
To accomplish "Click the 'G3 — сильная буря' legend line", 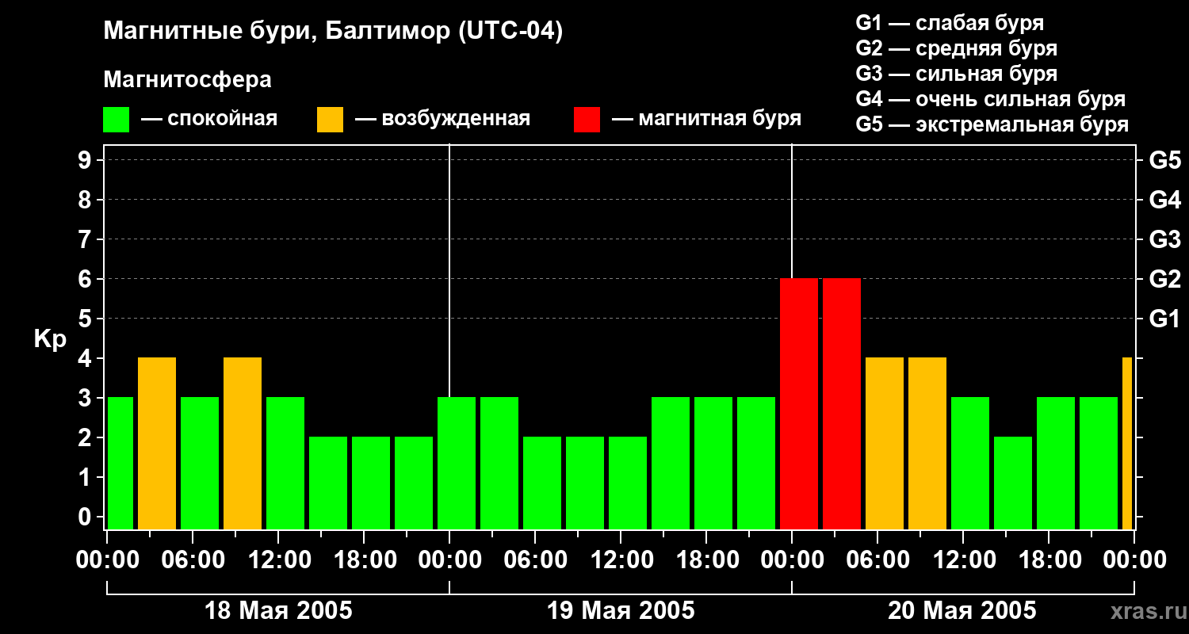I will [x=956, y=74].
